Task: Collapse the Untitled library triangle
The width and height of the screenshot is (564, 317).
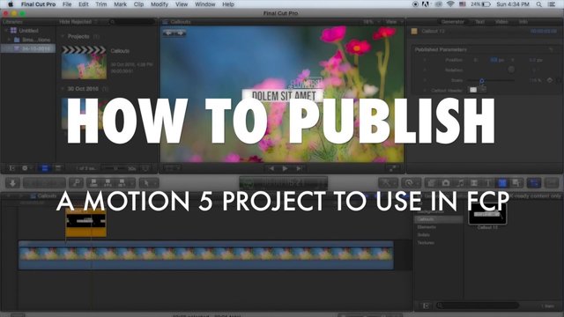Action: tap(6, 31)
